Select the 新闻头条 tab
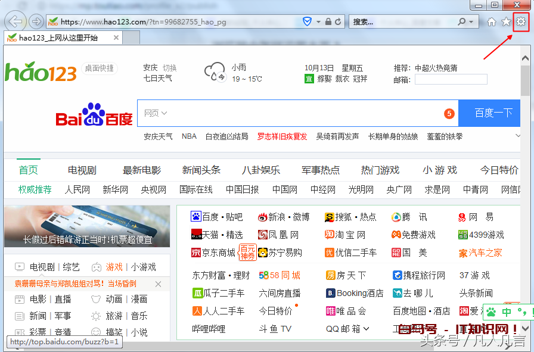Image resolution: width=534 pixels, height=352 pixels. pyautogui.click(x=201, y=170)
